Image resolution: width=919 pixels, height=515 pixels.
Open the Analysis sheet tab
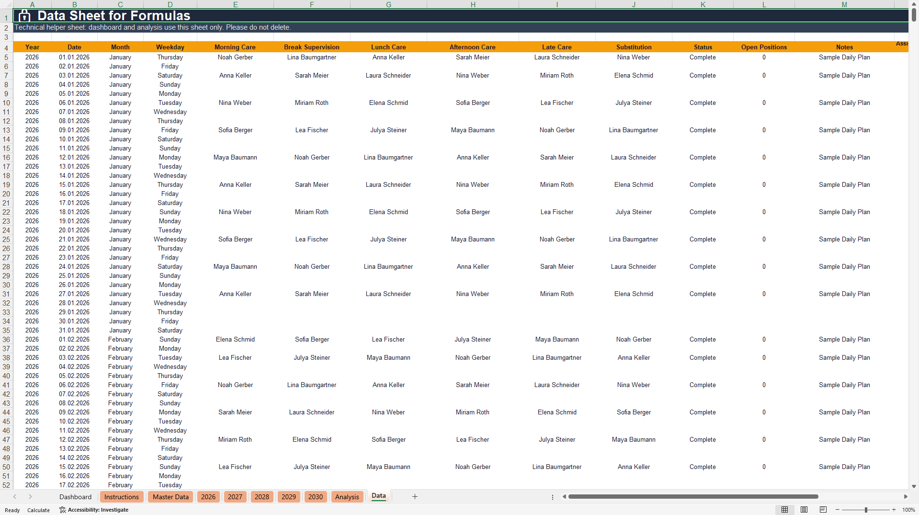point(347,497)
